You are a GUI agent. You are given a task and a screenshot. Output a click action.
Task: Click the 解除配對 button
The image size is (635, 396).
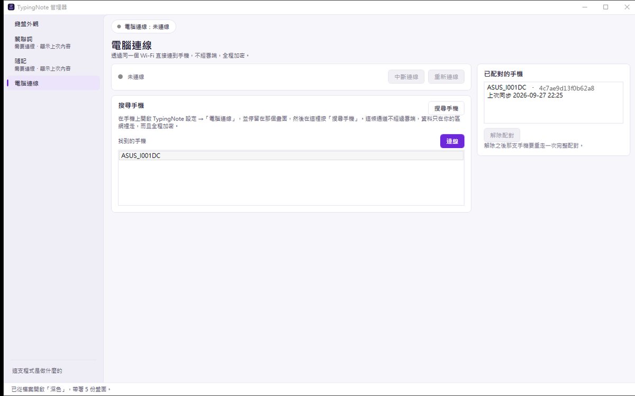tap(502, 135)
